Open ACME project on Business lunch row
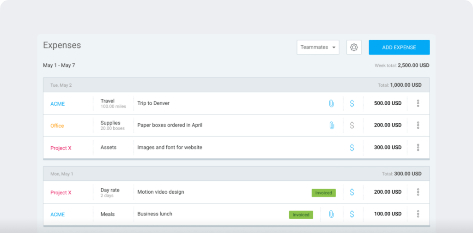473x233 pixels. (x=58, y=215)
